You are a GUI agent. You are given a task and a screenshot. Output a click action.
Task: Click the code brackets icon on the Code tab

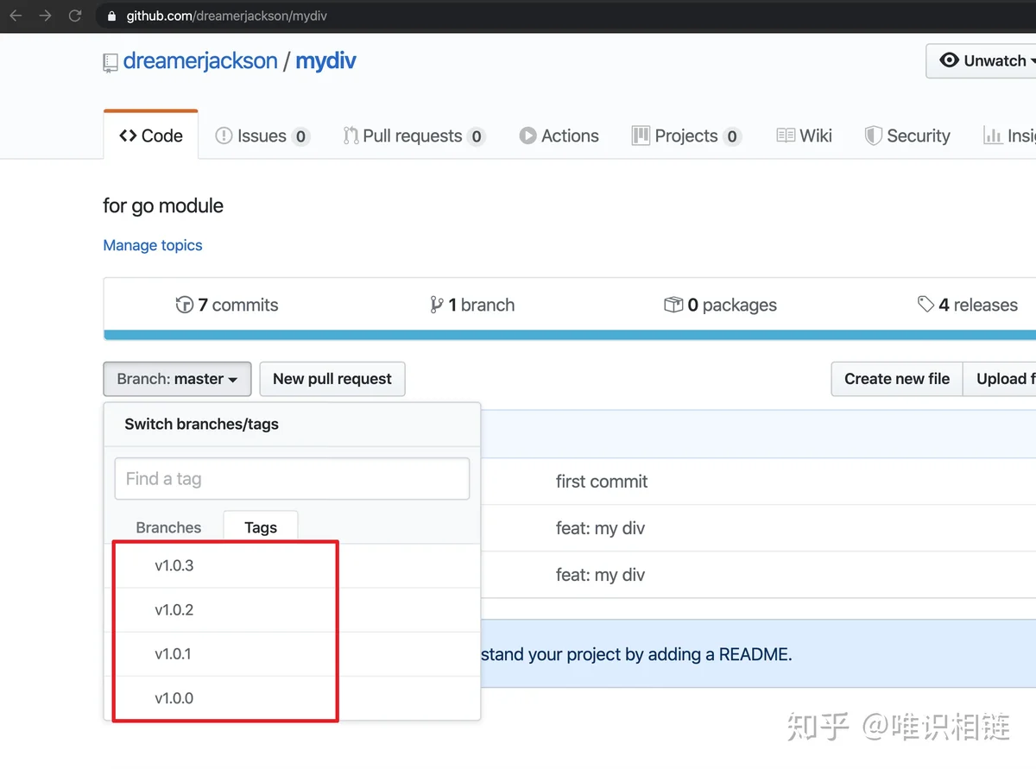(x=128, y=136)
